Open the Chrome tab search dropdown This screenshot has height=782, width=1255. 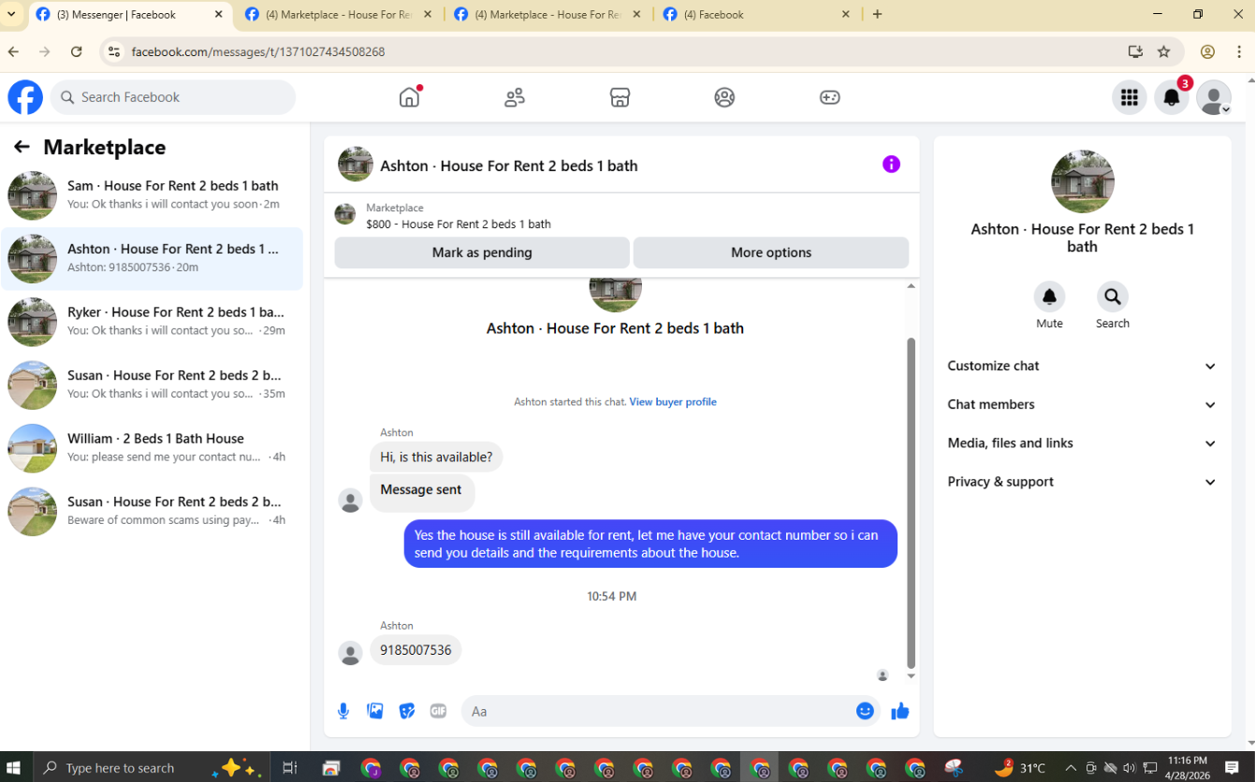11,14
